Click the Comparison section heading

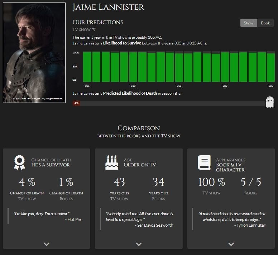(x=139, y=128)
